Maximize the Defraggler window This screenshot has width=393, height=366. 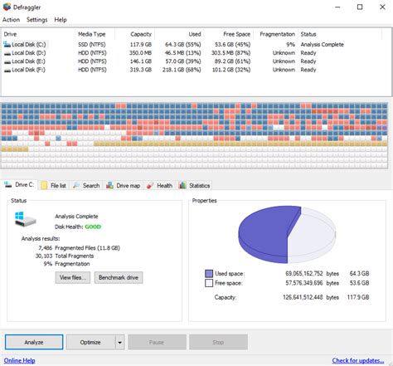(360, 7)
